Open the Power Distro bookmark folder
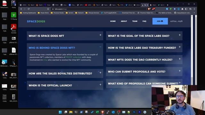This screenshot has height=115, width=205. [x=43, y=13]
